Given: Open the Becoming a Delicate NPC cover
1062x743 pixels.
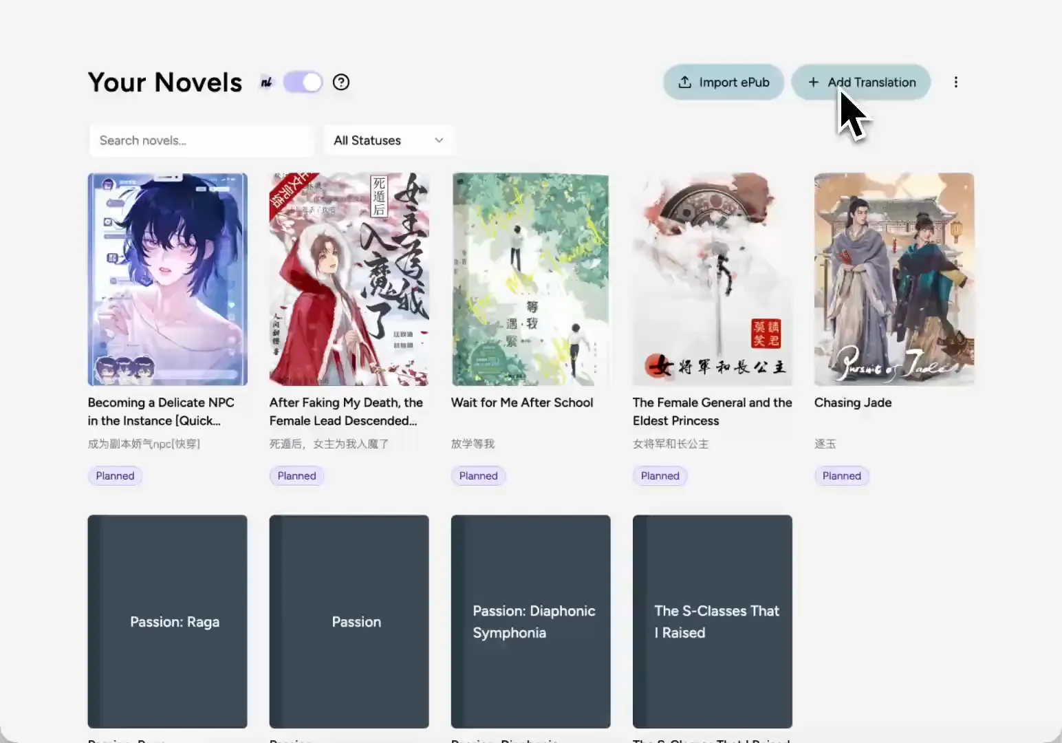Looking at the screenshot, I should [168, 279].
